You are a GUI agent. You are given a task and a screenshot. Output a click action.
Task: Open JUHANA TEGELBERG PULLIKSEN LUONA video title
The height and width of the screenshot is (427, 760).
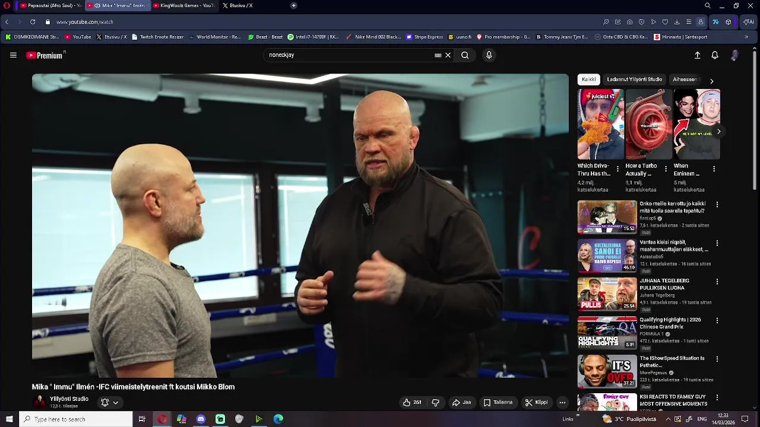[664, 284]
